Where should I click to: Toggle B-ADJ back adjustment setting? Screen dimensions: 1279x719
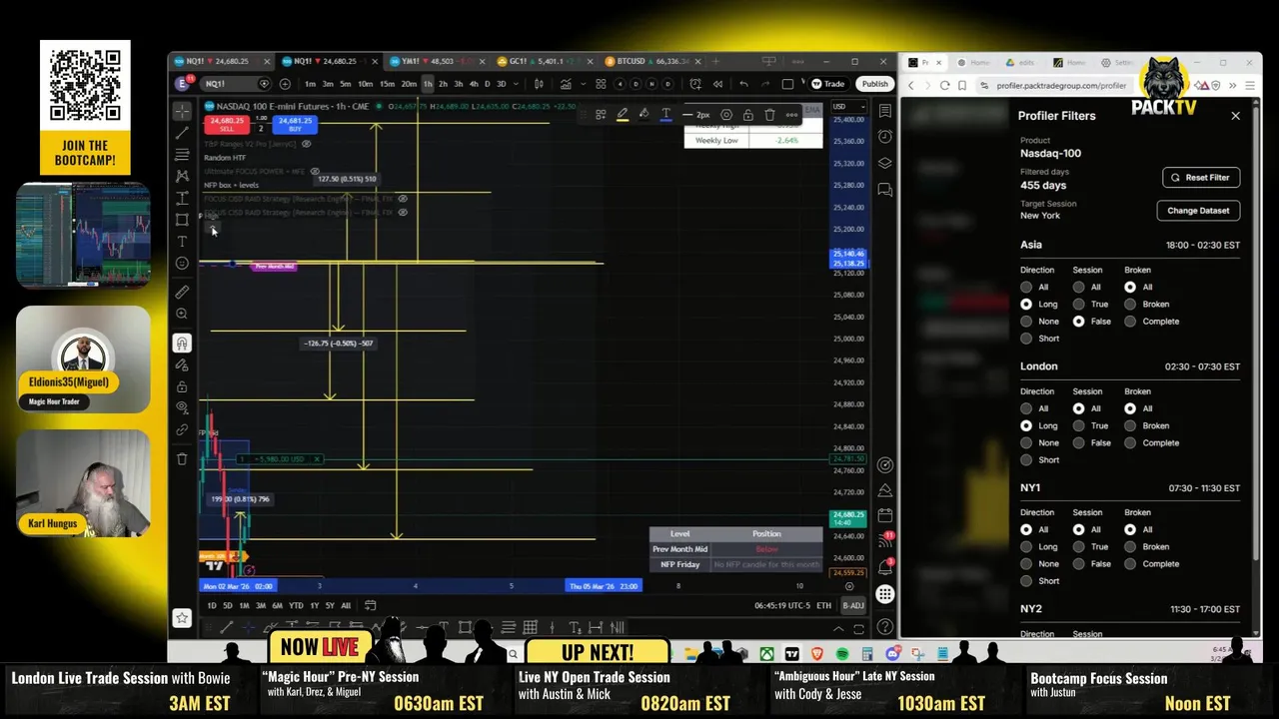coord(853,605)
